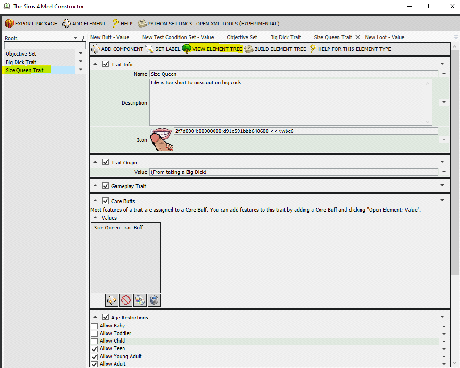Switch to the Big Dick Trait tab
This screenshot has height=368, width=460.
coord(286,37)
